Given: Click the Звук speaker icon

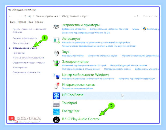Looking at the screenshot, I should pos(56,53).
